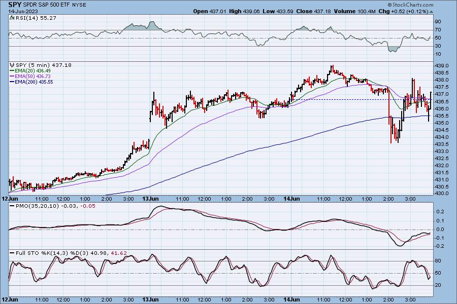
Task: Click the PMO signal value -0.05
Action: click(87, 206)
